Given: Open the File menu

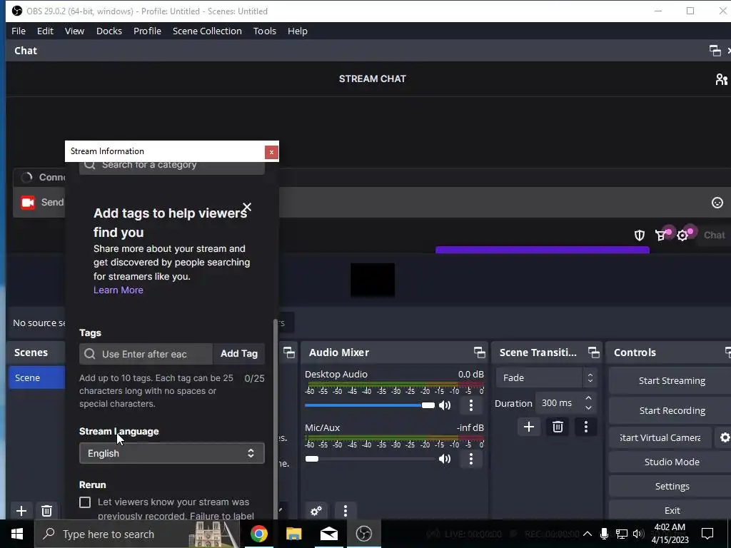Looking at the screenshot, I should [x=19, y=31].
